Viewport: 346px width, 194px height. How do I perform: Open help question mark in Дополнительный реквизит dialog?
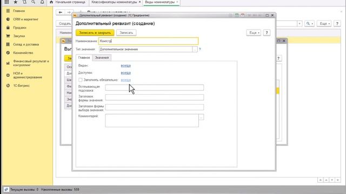pos(267,32)
